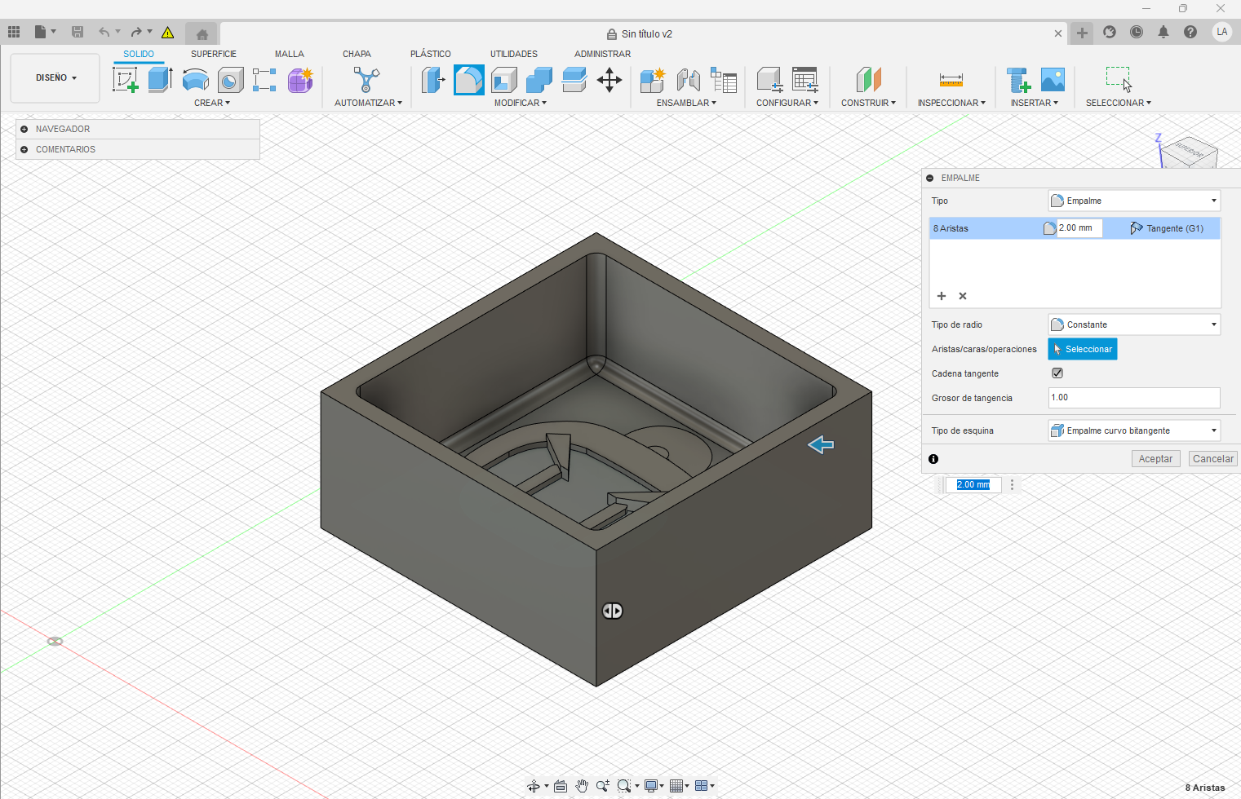Select the Revolve tool
The image size is (1241, 799).
(195, 80)
